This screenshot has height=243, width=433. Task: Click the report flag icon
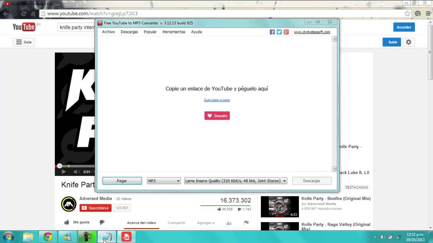pyautogui.click(x=246, y=223)
